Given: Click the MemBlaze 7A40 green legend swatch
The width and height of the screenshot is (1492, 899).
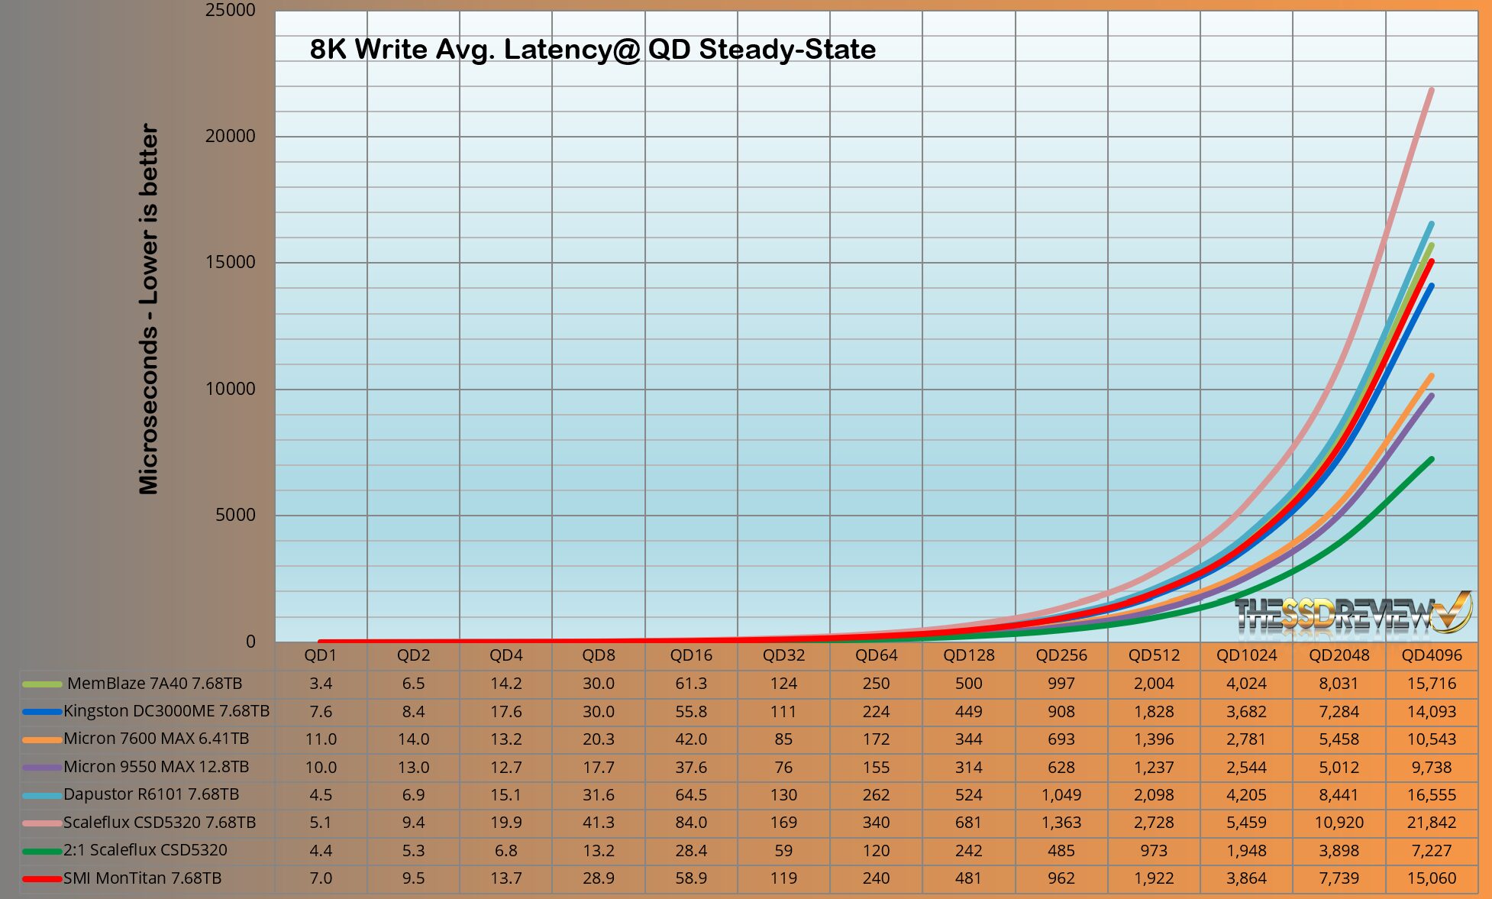Looking at the screenshot, I should 42,684.
